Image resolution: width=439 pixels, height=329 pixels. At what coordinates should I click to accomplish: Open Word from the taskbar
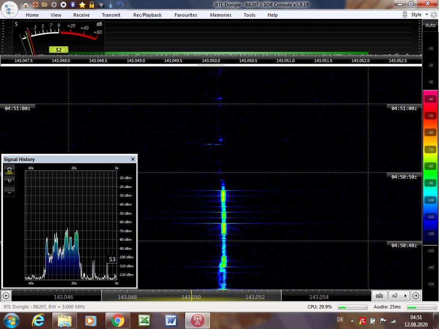171,320
